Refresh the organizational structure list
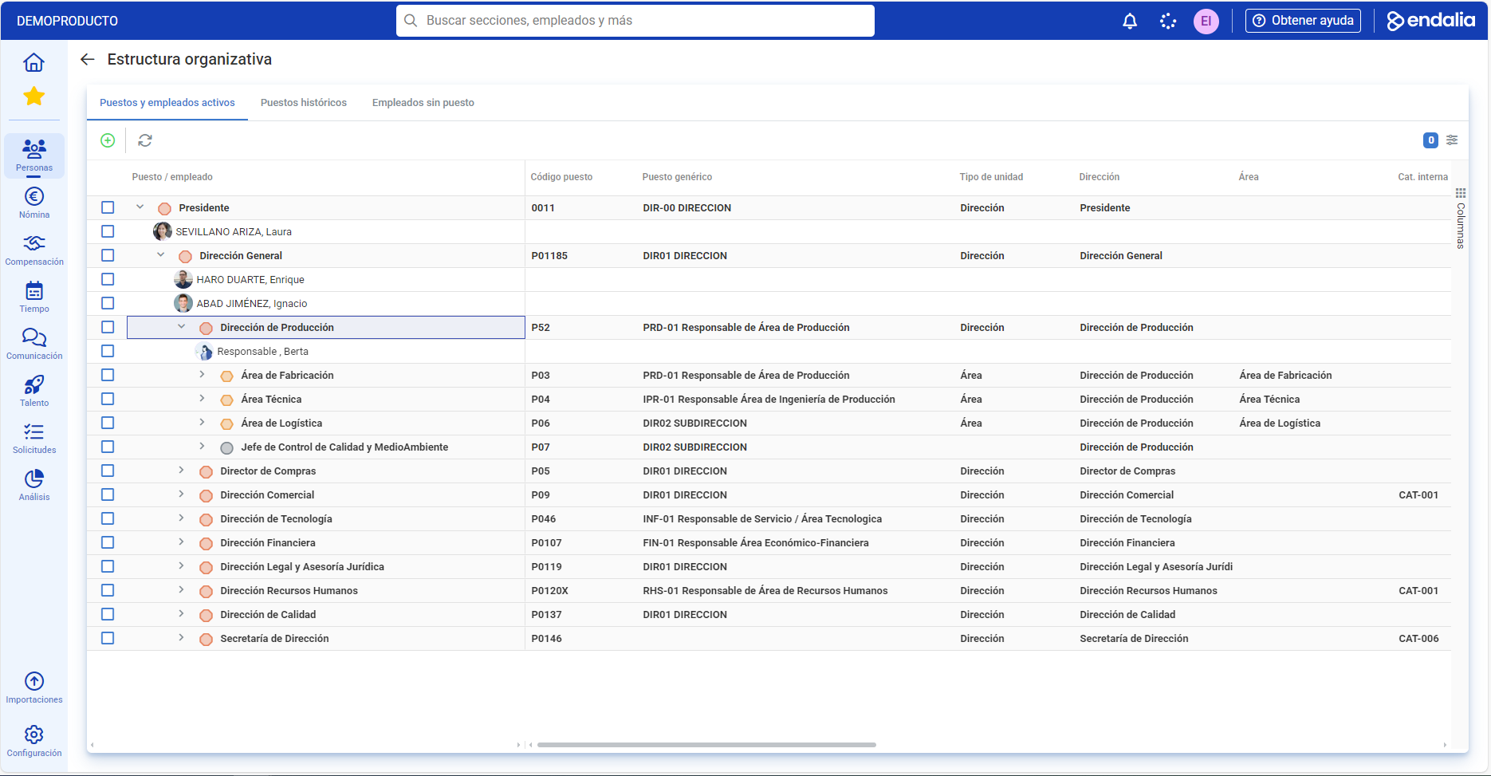This screenshot has width=1491, height=776. click(145, 140)
